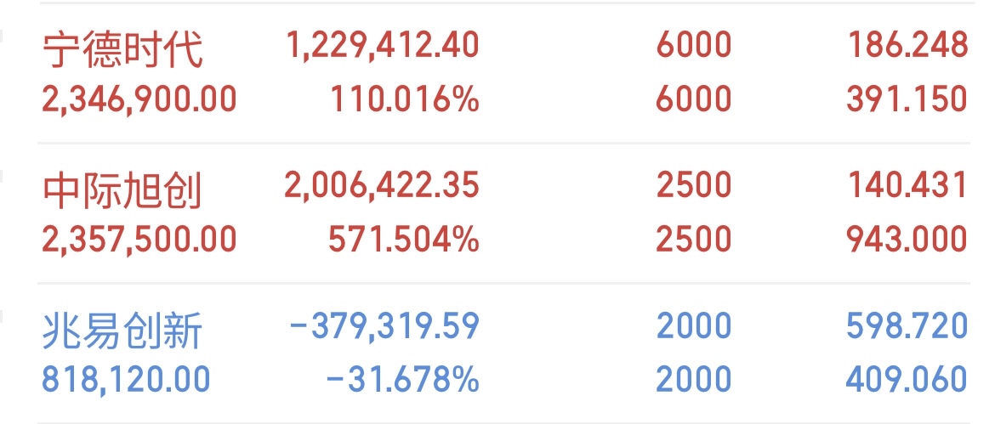
Task: Click cost price 598.720
Action: click(907, 325)
